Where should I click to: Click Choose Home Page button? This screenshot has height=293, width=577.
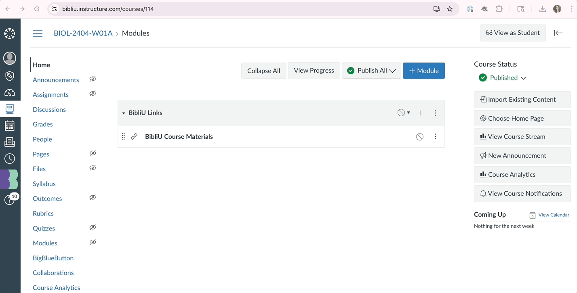click(x=522, y=118)
